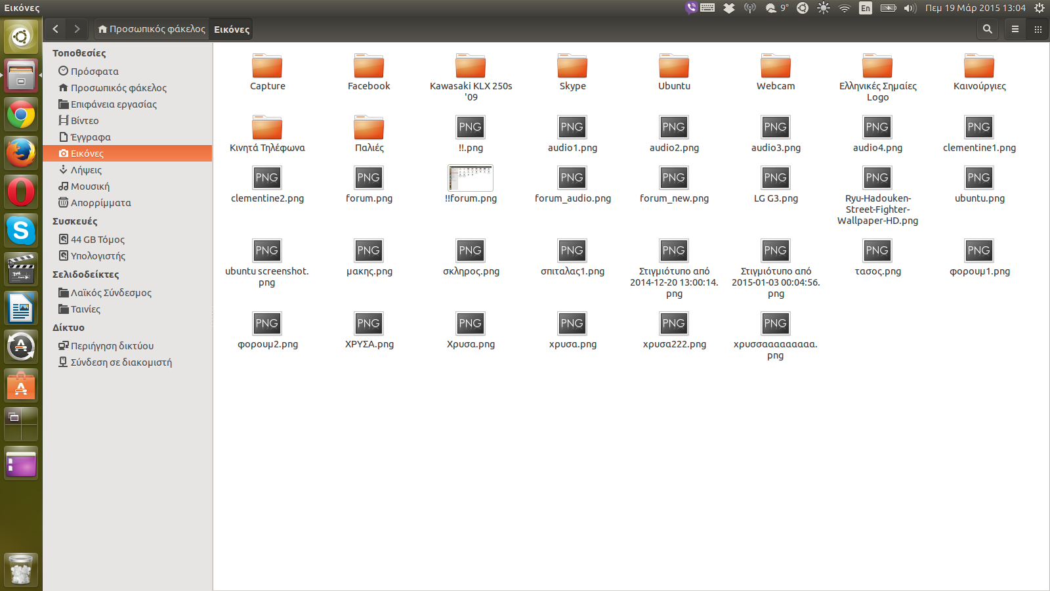Open Λήψεις in the sidebar
The image size is (1050, 591).
tap(86, 170)
